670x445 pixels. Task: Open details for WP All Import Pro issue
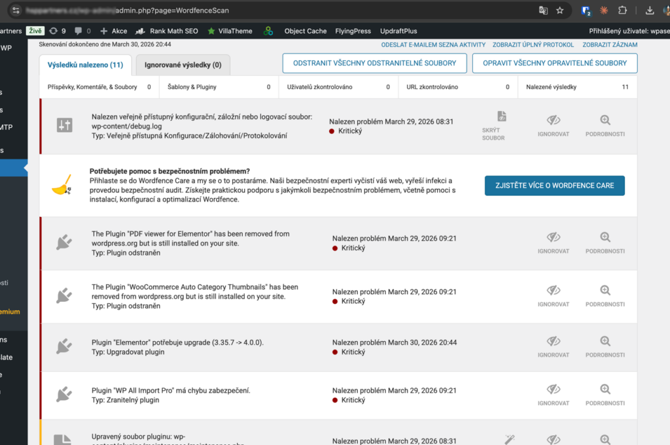tap(605, 395)
